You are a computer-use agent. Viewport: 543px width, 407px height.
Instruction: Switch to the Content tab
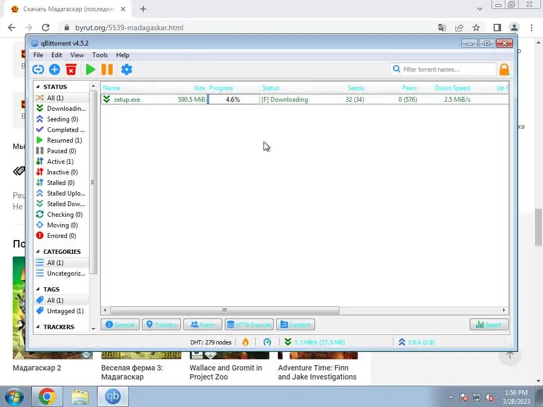295,325
